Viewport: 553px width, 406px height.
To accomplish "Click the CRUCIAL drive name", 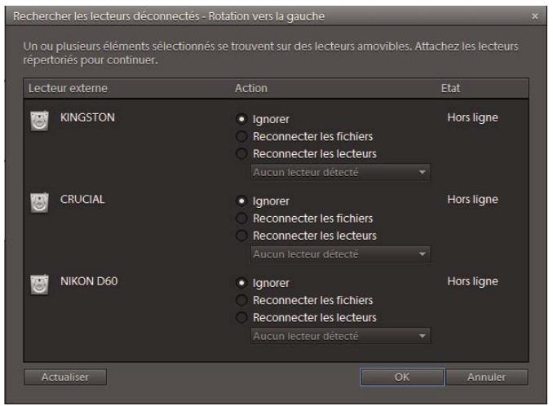I will point(82,199).
